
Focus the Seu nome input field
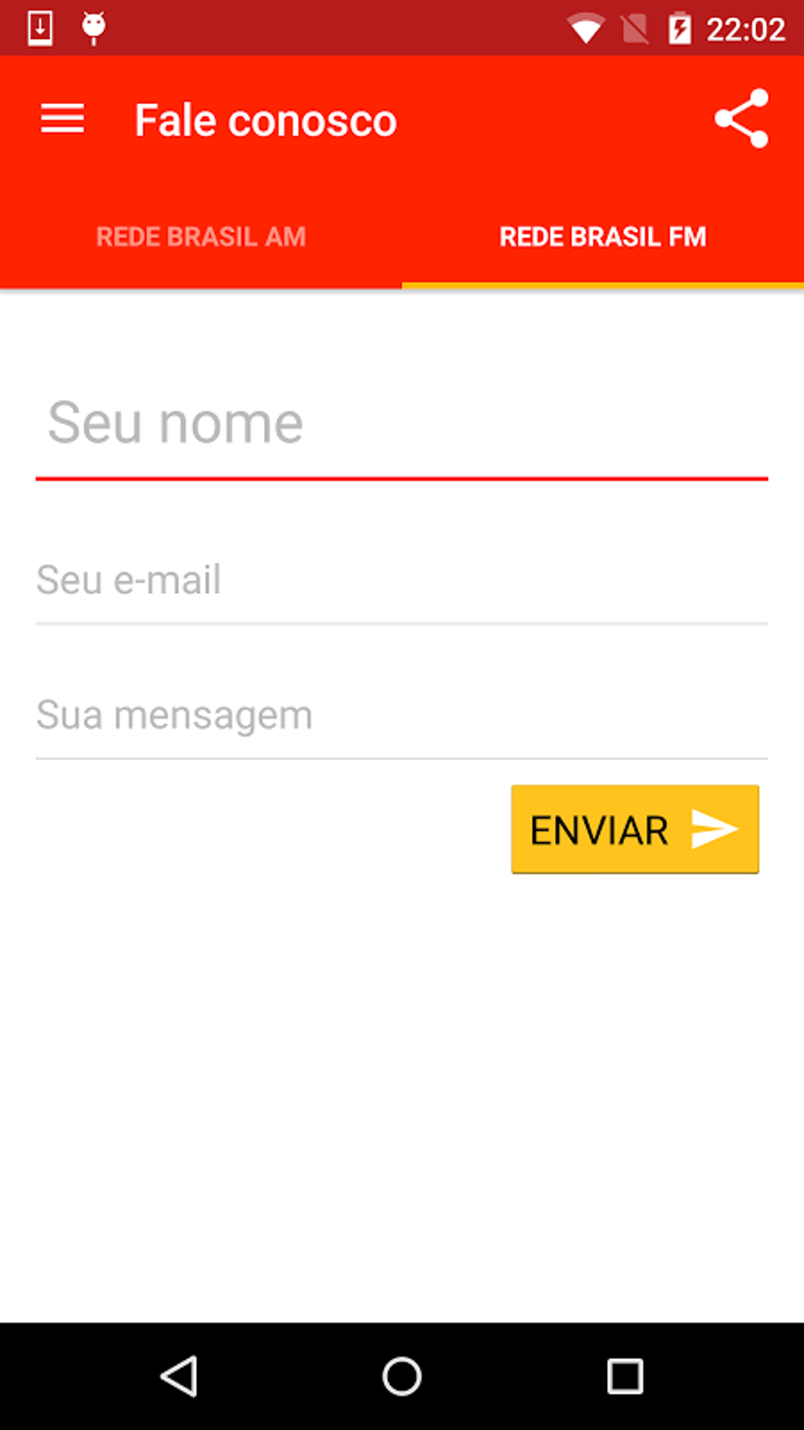tap(402, 424)
